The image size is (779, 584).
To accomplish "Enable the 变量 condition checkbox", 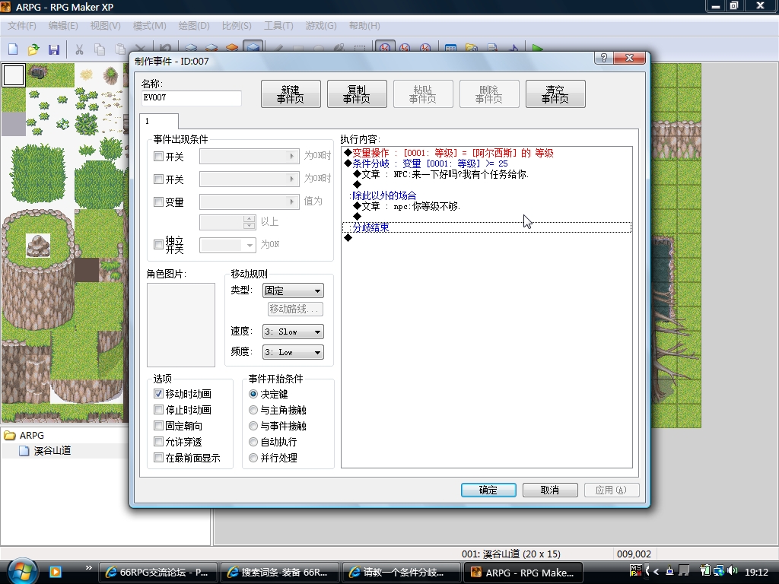I will (158, 202).
